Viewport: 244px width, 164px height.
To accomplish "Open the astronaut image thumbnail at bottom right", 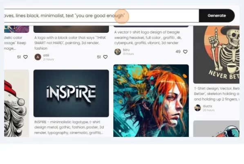I will tap(216, 129).
